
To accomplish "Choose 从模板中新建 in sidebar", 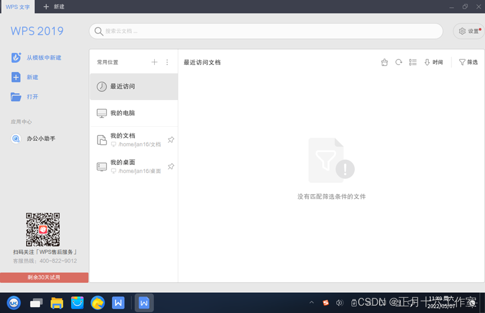I will click(36, 58).
